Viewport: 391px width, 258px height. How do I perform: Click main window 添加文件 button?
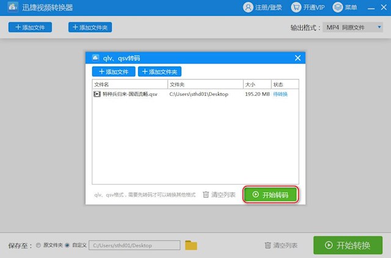[30, 27]
